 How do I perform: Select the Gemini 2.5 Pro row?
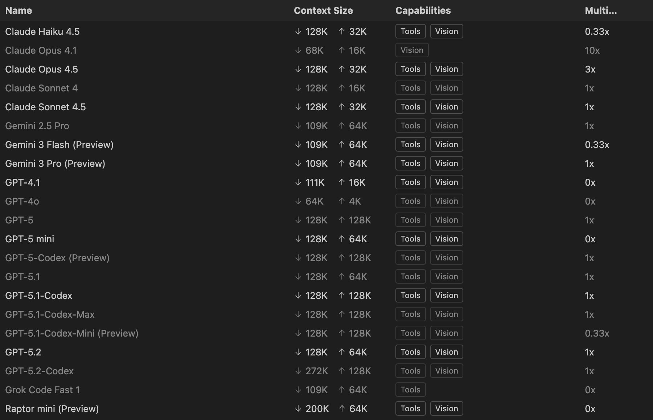(x=37, y=126)
